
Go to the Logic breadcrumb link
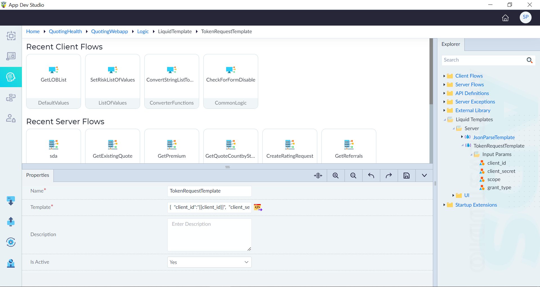(143, 31)
